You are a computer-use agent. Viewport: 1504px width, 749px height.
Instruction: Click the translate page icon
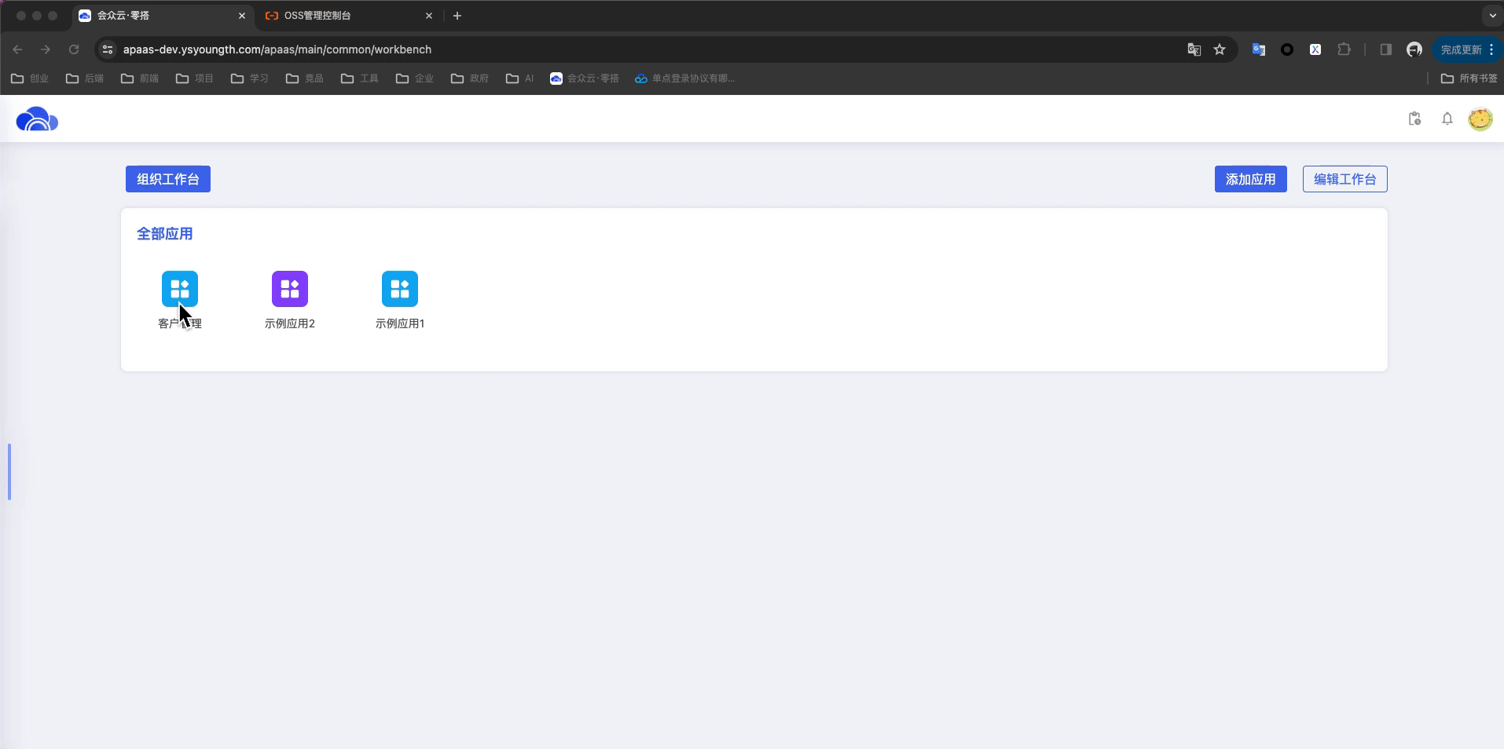coord(1194,49)
